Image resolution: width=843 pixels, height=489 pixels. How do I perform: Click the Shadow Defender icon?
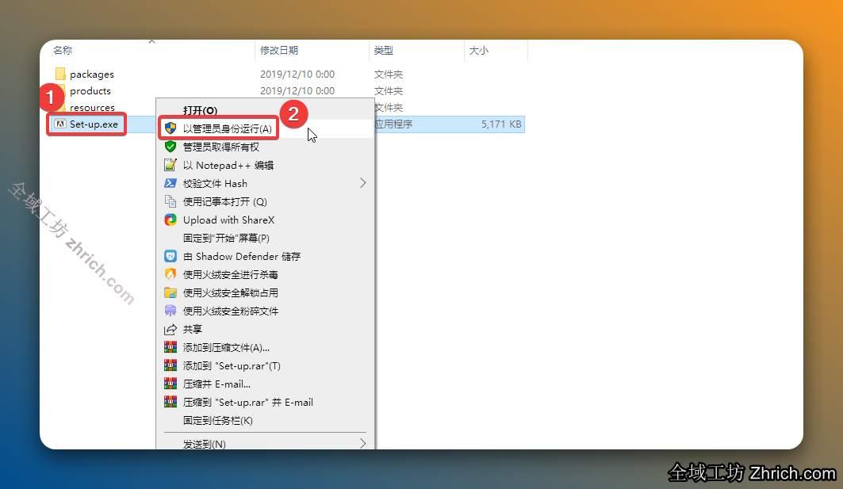171,256
